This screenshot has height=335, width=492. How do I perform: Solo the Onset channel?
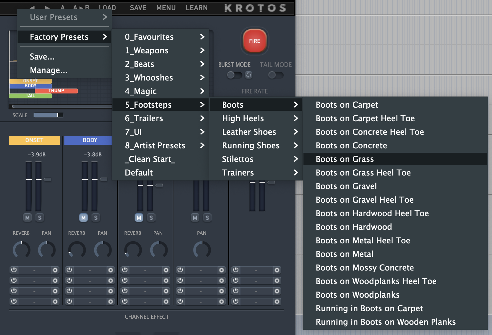pyautogui.click(x=39, y=218)
